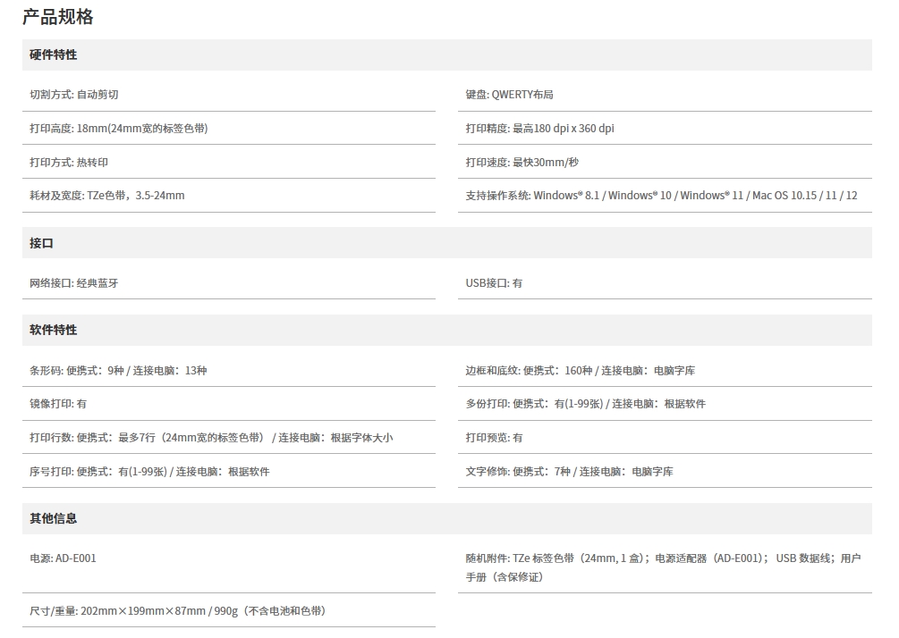Click the 打印方式 热转印 row
Image resolution: width=899 pixels, height=638 pixels.
pos(68,163)
